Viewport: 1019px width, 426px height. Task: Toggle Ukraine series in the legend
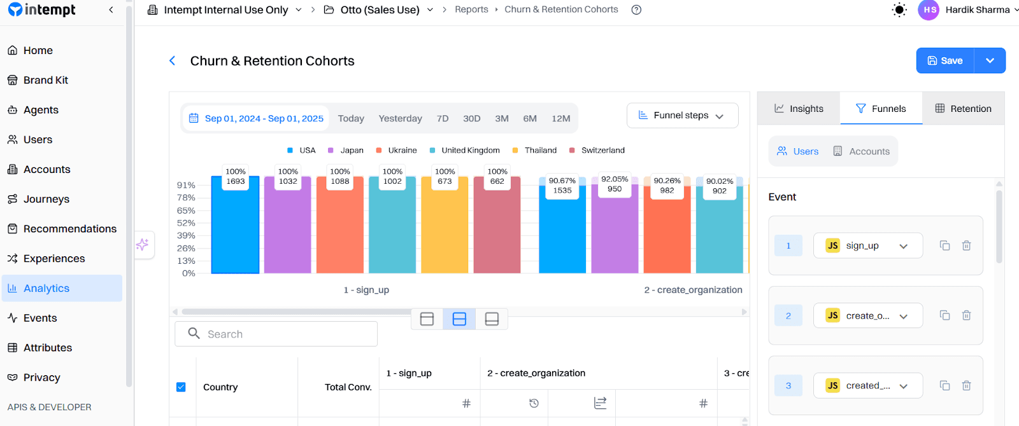click(396, 150)
